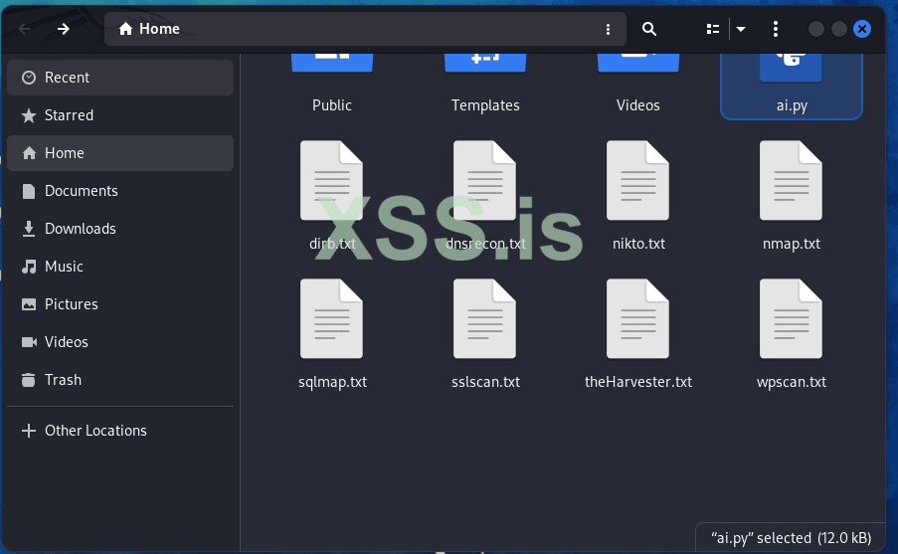Select the sslscan.txt file icon
898x554 pixels.
tap(484, 318)
